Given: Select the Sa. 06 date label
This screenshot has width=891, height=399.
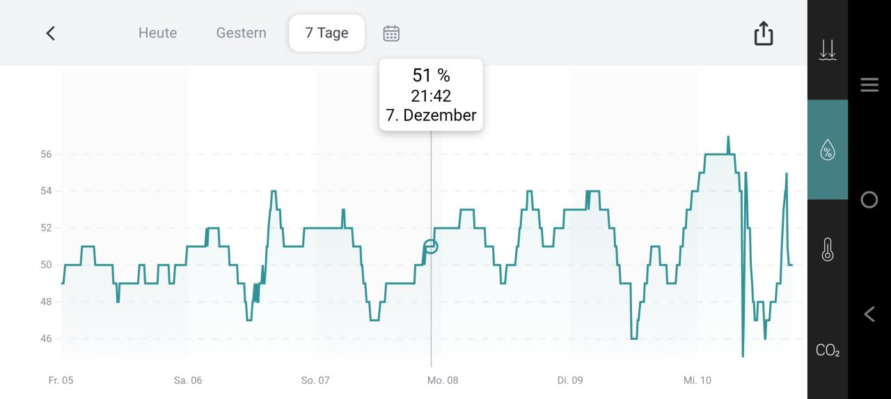Looking at the screenshot, I should tap(188, 380).
